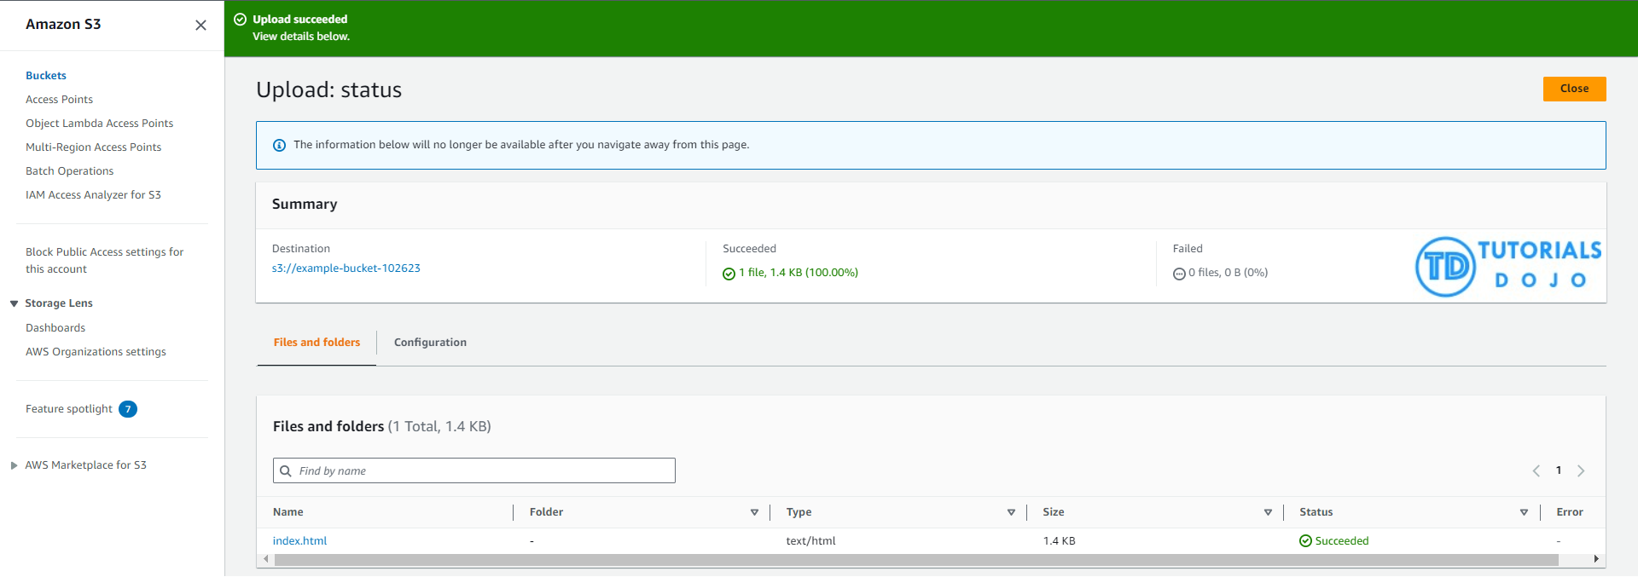The width and height of the screenshot is (1638, 577).
Task: Sort by Status column arrow
Action: pos(1524,512)
